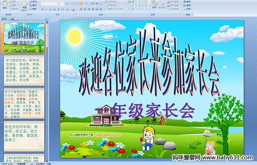Click the Cut (剪切) scissors icon
Image resolution: width=257 pixels, height=165 pixels.
tap(10, 2)
